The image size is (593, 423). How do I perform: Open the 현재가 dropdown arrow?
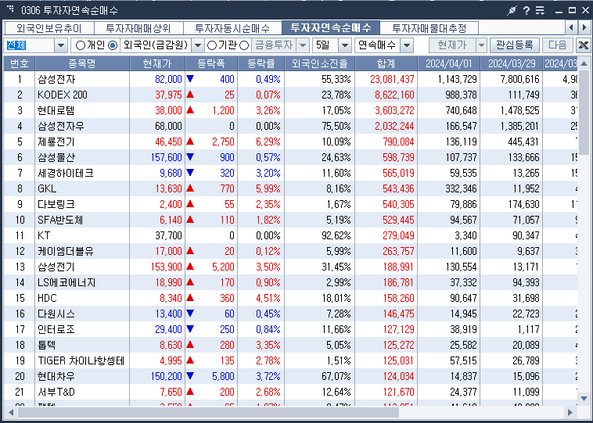481,45
